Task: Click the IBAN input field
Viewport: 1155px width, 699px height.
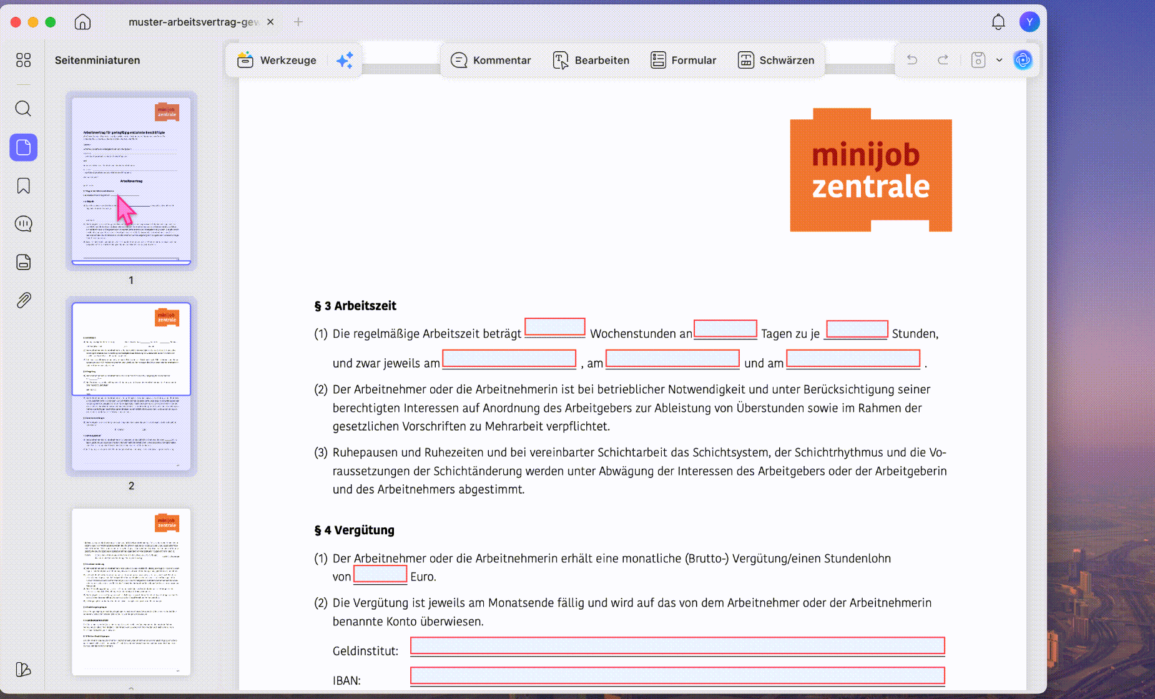Action: point(677,675)
